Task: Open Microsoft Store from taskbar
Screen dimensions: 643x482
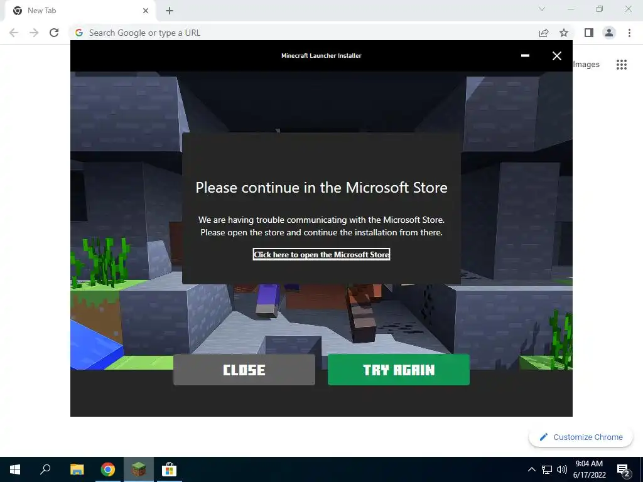Action: coord(169,469)
